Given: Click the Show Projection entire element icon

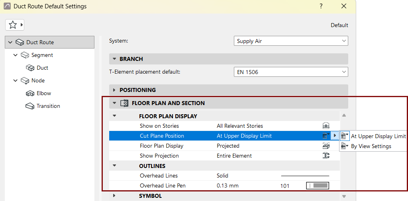Looking at the screenshot, I should point(326,156).
